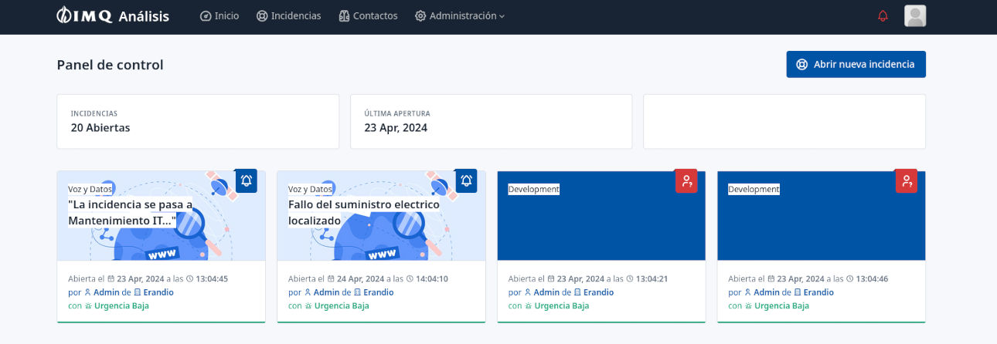Click the Erandio link on the 14:04:10 card

point(373,292)
